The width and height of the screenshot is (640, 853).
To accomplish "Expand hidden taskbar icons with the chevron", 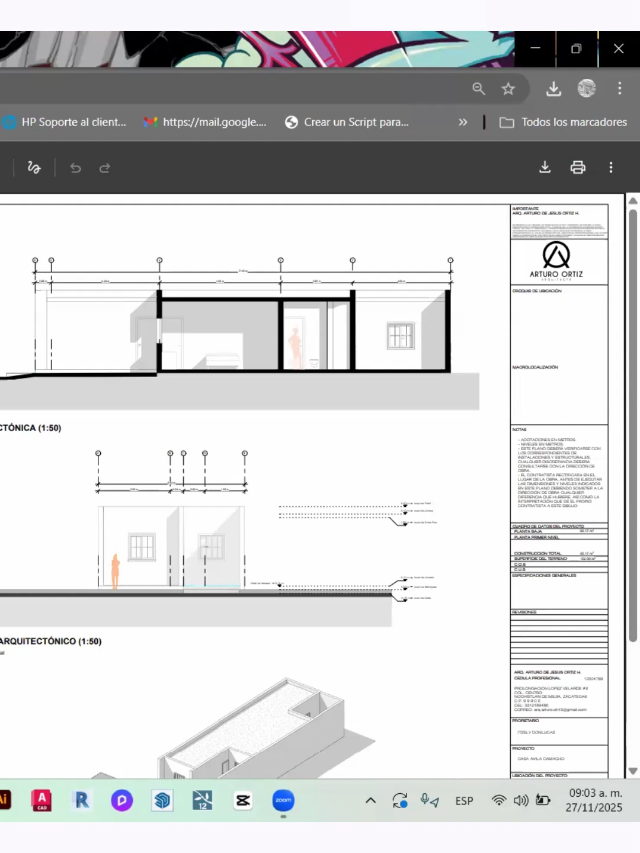I will (x=370, y=800).
